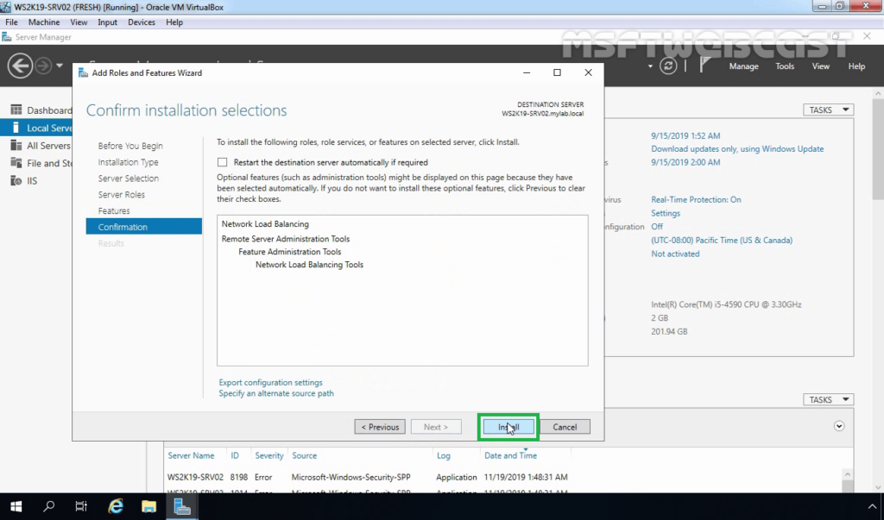Image resolution: width=884 pixels, height=520 pixels.
Task: Click IE Enhanced Security Configuration Off link
Action: (657, 227)
